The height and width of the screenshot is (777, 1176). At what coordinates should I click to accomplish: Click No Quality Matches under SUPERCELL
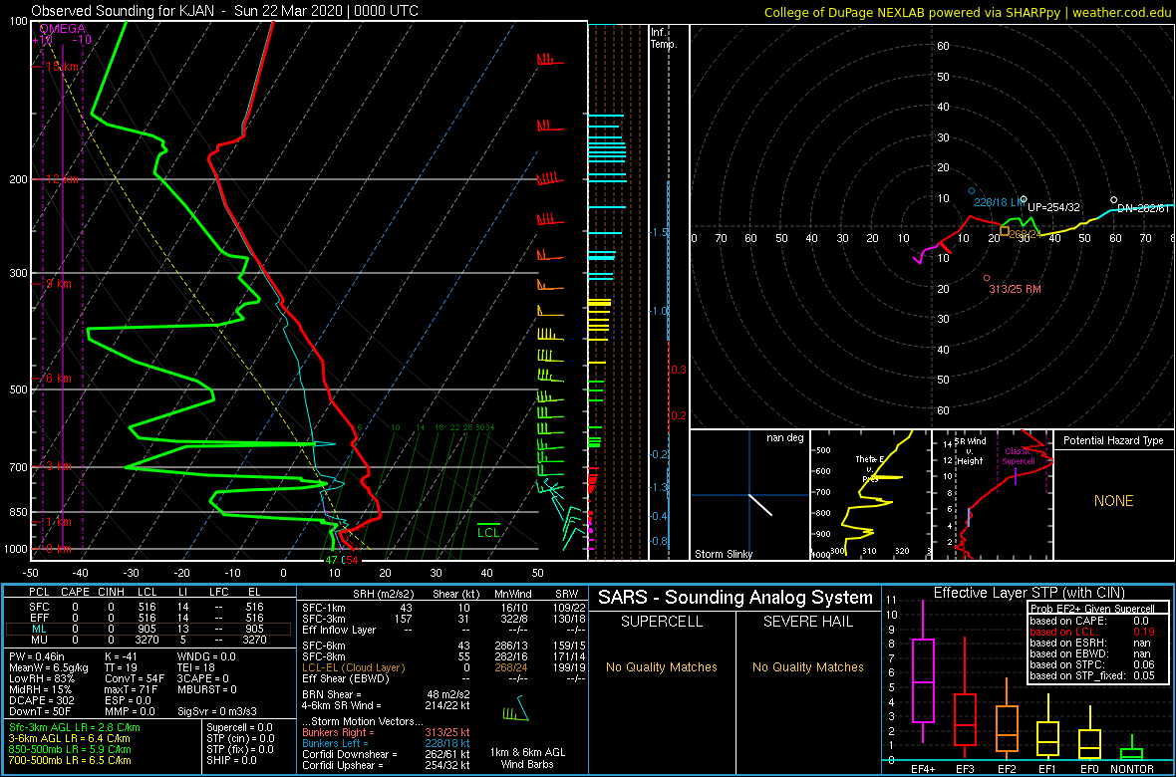[661, 666]
